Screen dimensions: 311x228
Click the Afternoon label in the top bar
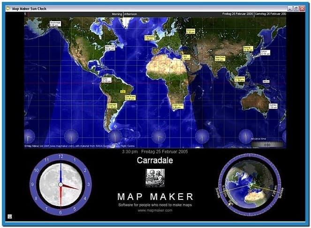pyautogui.click(x=131, y=14)
